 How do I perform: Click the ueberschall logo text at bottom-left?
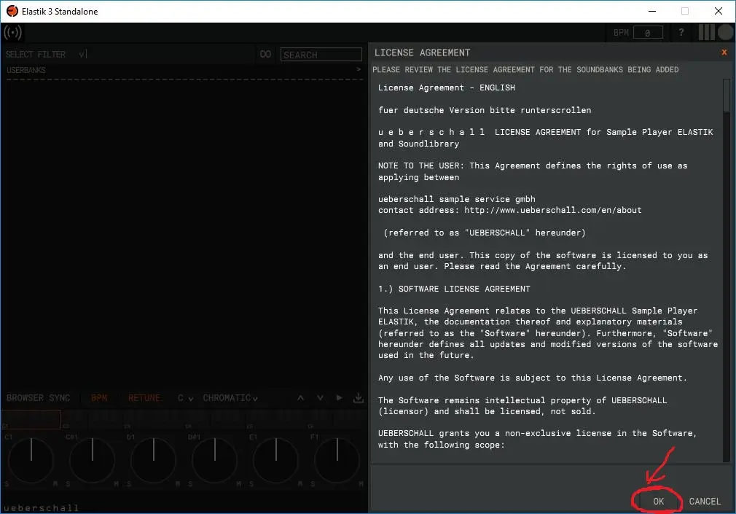click(x=41, y=507)
